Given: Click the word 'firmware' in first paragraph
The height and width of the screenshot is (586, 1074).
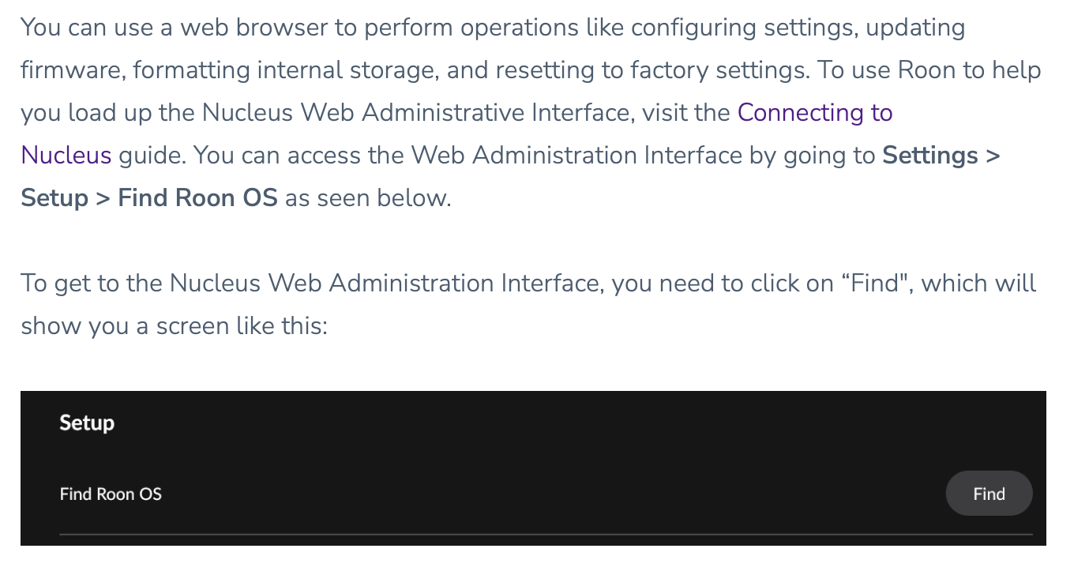Looking at the screenshot, I should coord(69,70).
